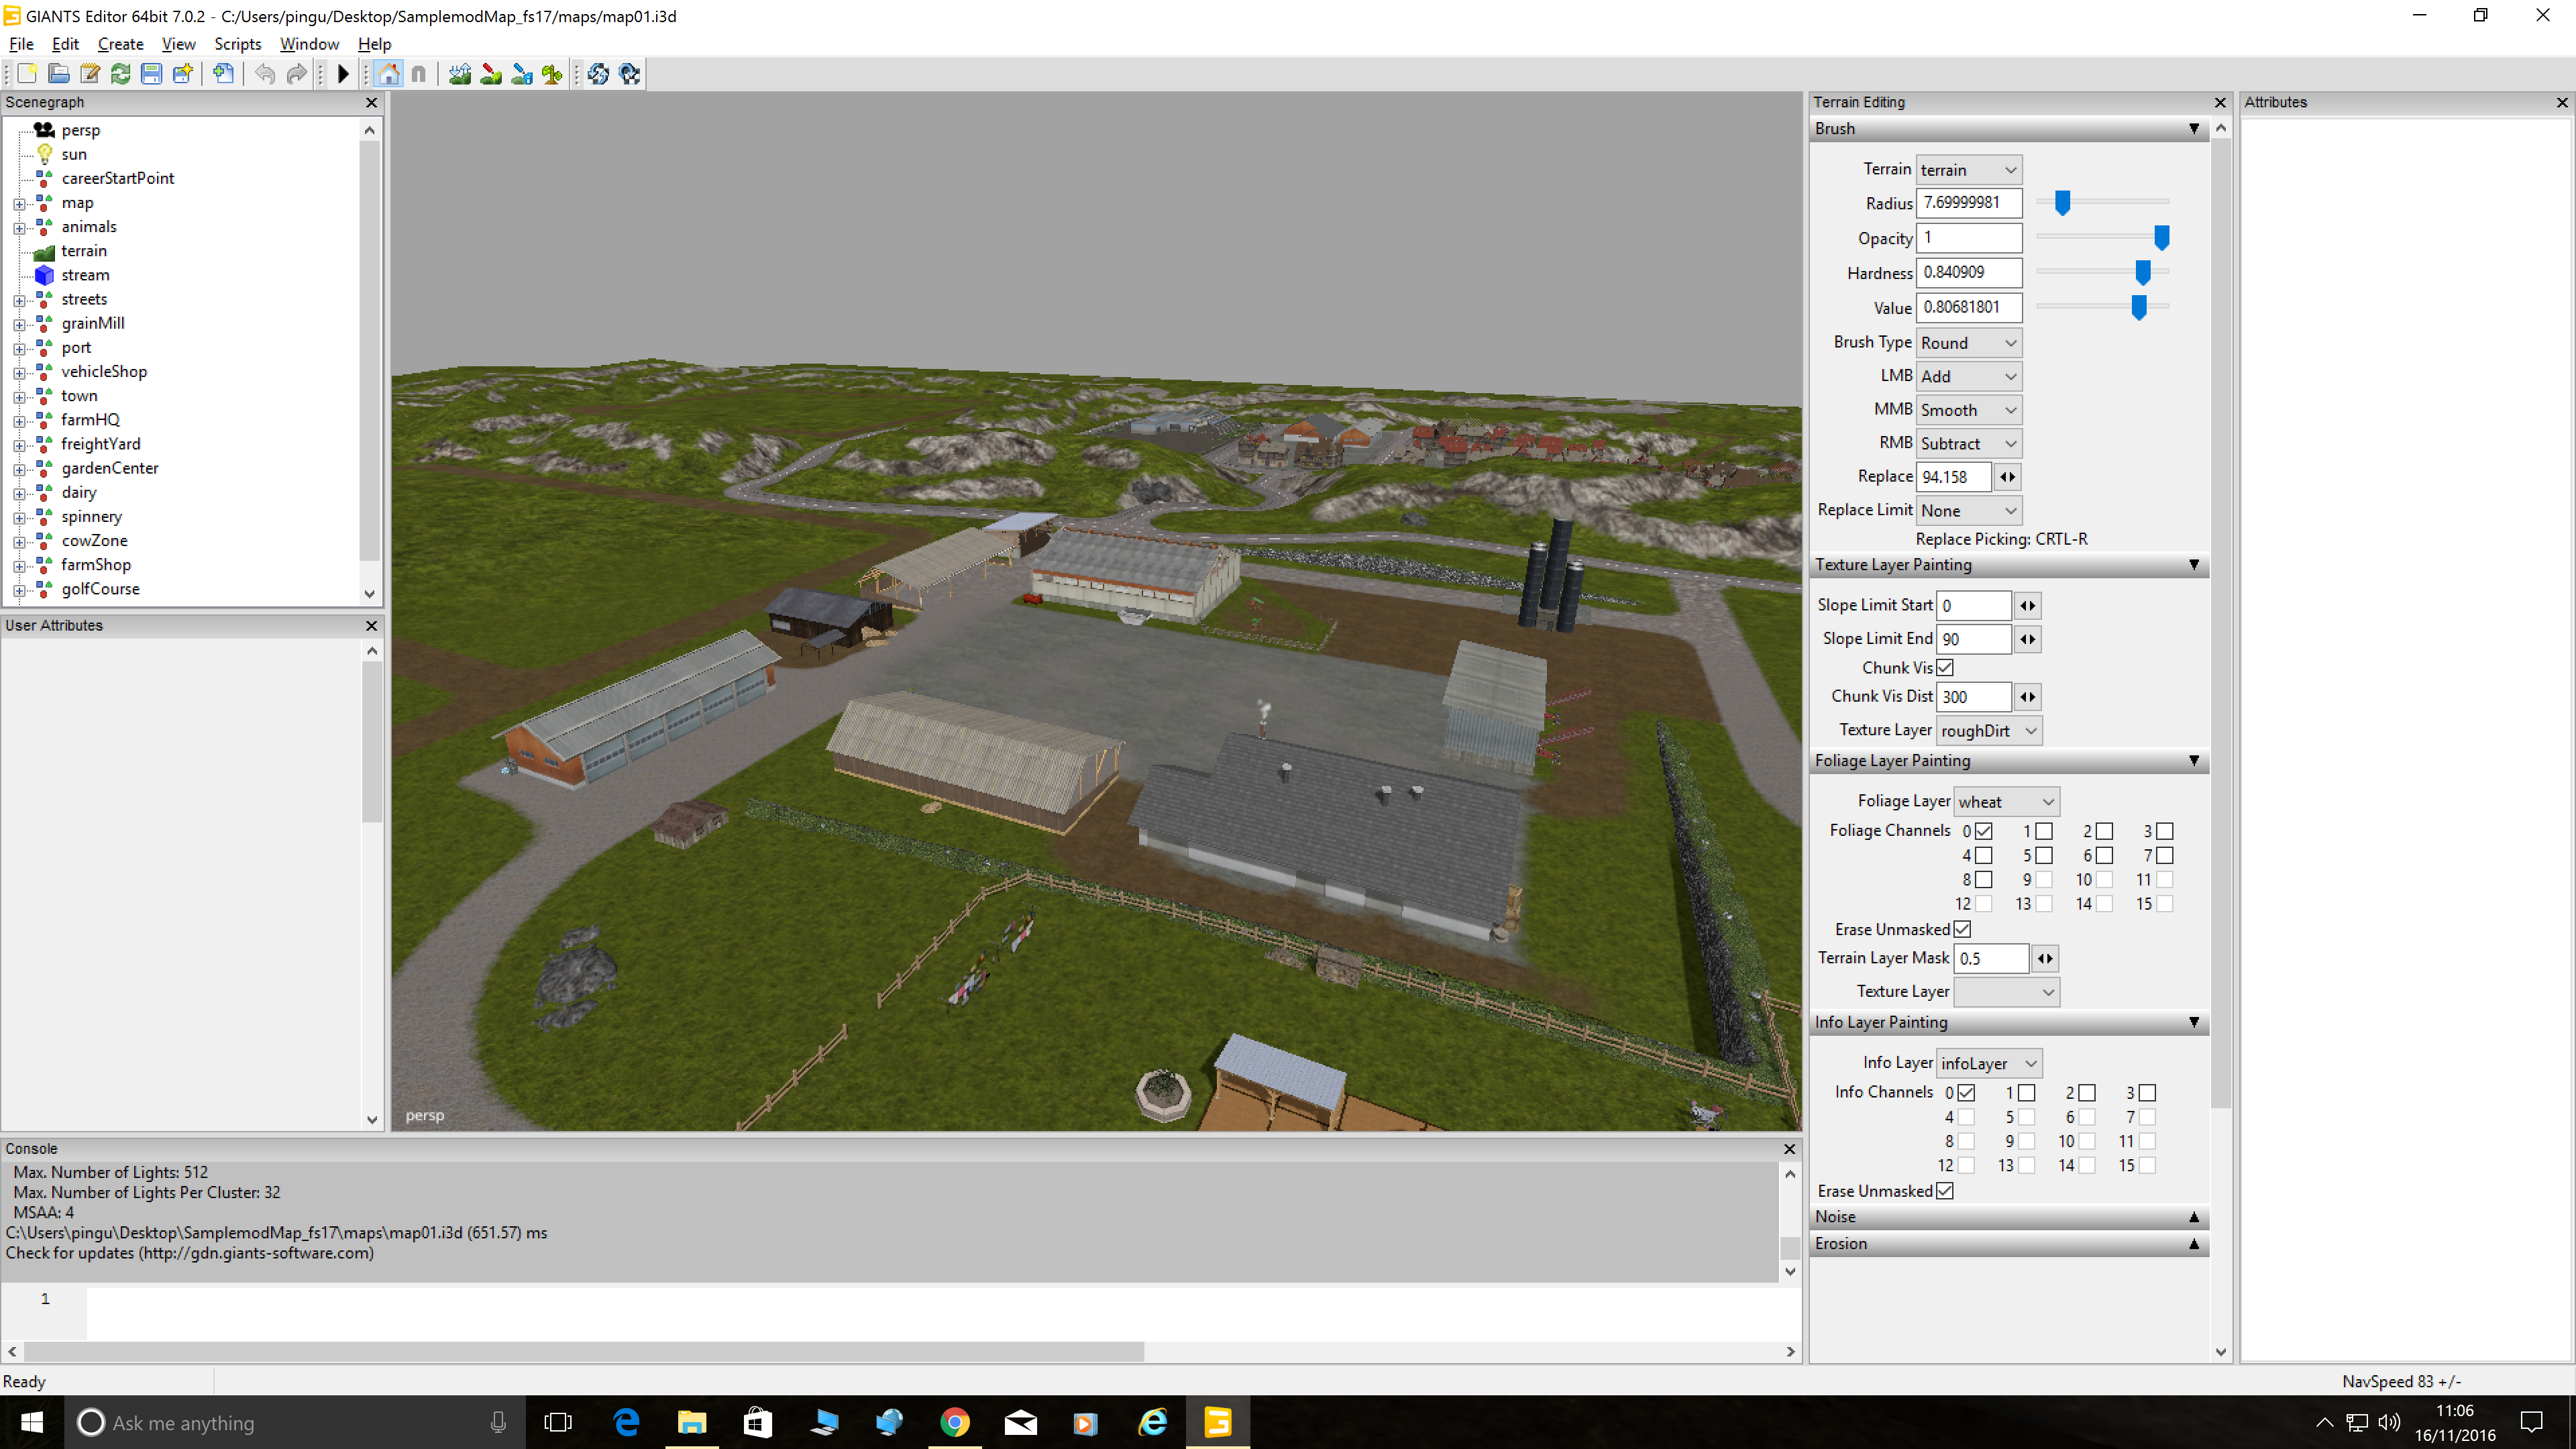This screenshot has width=2576, height=1449.
Task: Open the Create menu
Action: click(x=121, y=44)
